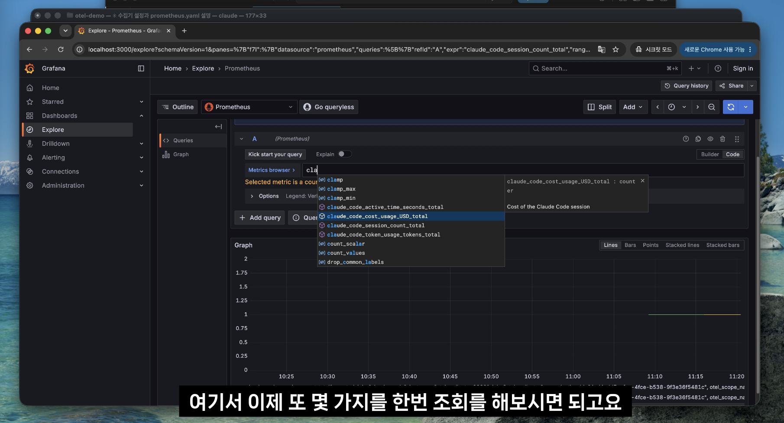This screenshot has width=784, height=423.
Task: Go to Explore breadcrumb
Action: click(x=203, y=68)
